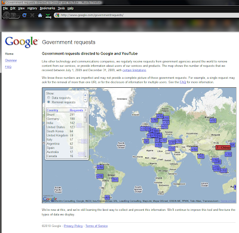This screenshot has height=233, width=239.
Task: Open the Privacy Policy footer link
Action: click(73, 226)
